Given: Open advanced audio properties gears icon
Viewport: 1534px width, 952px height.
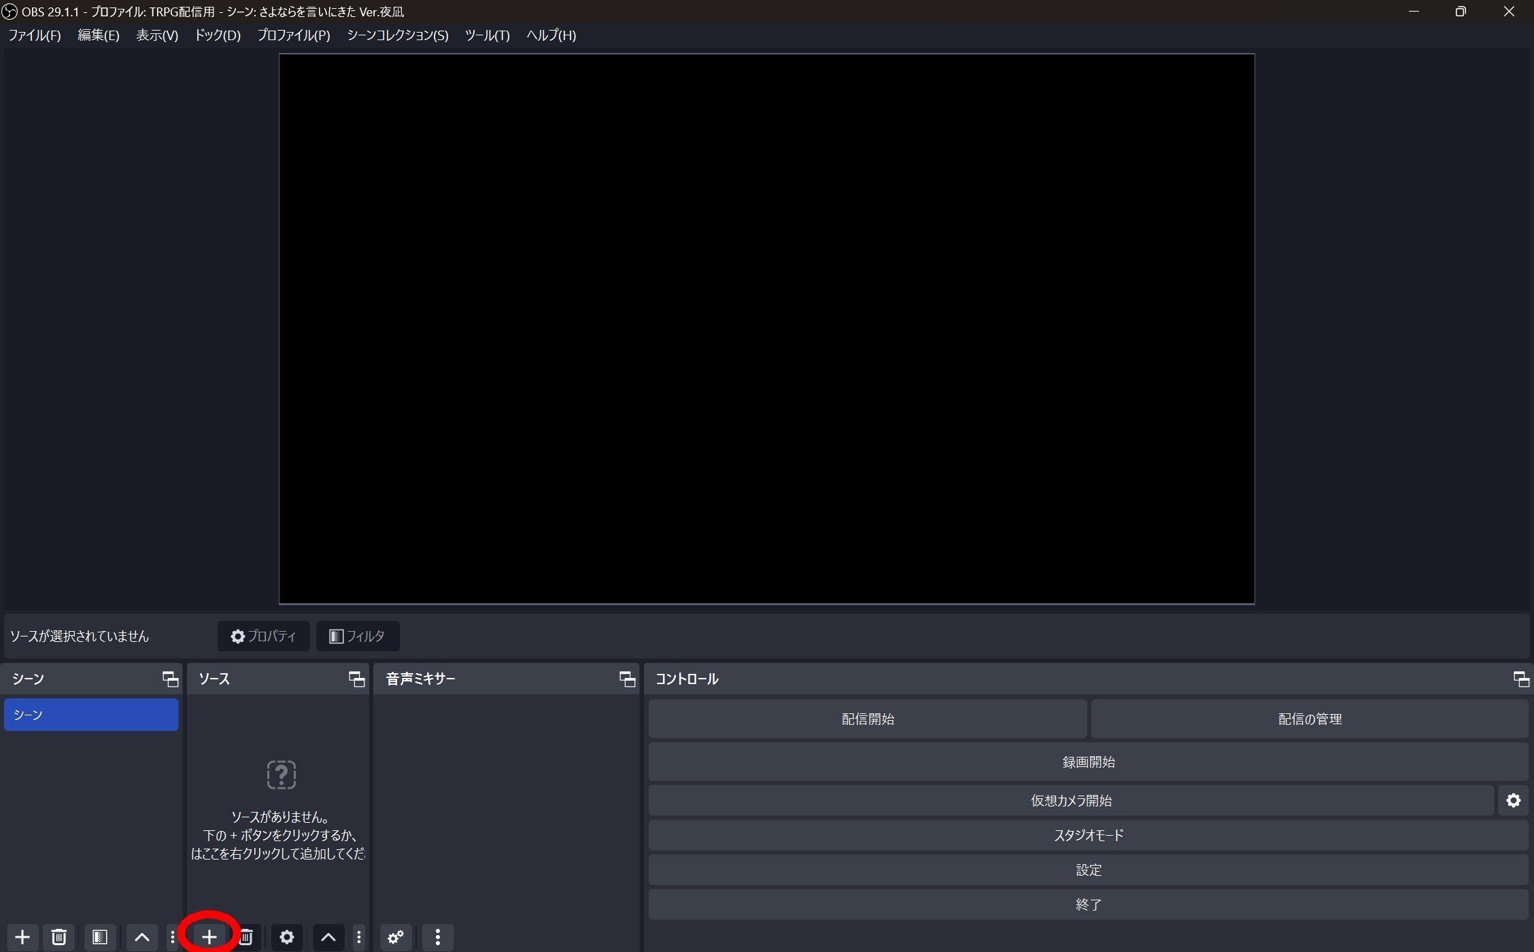Looking at the screenshot, I should point(396,937).
